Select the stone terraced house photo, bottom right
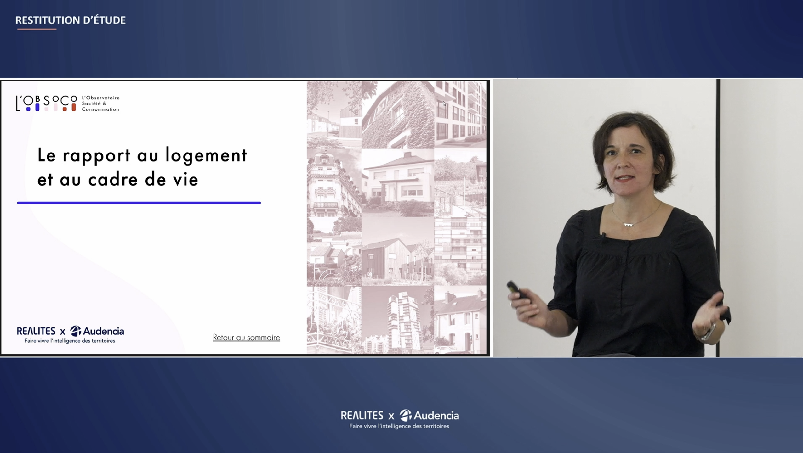This screenshot has height=453, width=803. (460, 319)
